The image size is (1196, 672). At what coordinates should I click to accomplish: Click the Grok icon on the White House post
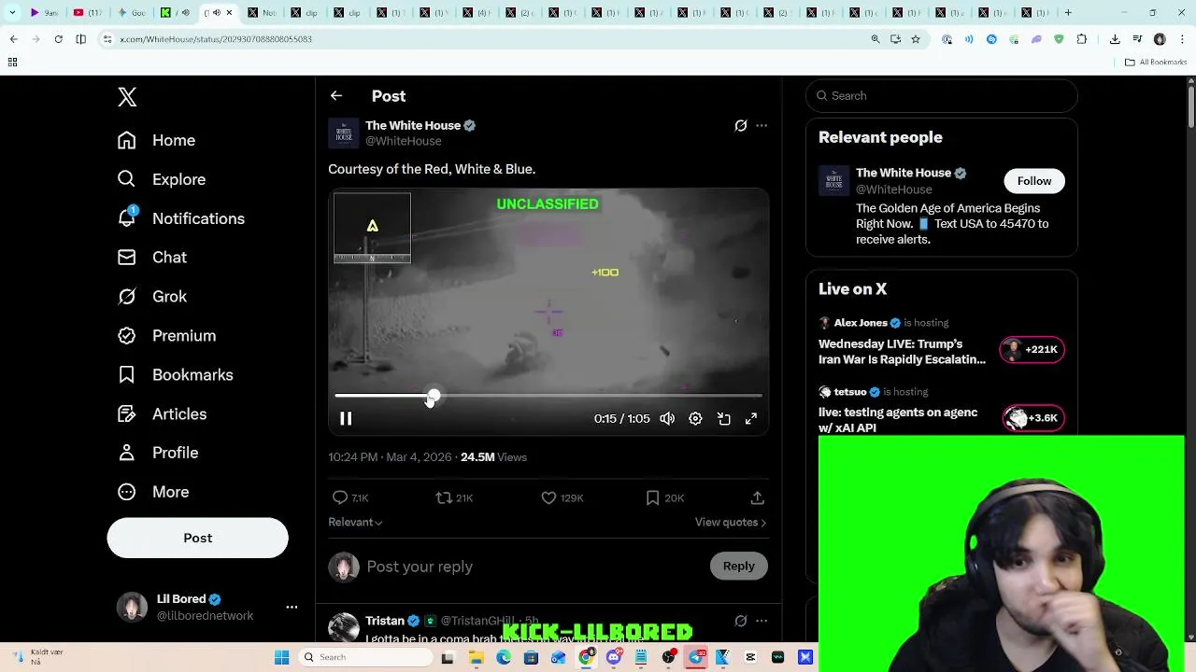[x=741, y=125]
